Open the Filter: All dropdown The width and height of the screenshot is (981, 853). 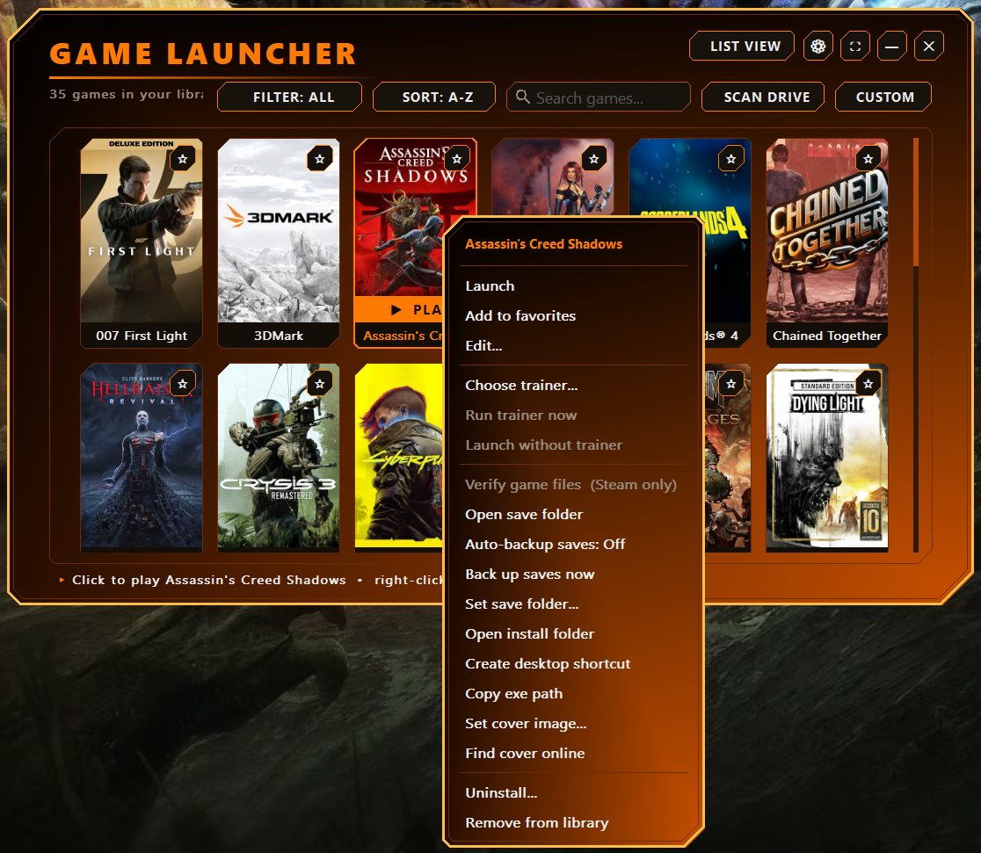290,97
